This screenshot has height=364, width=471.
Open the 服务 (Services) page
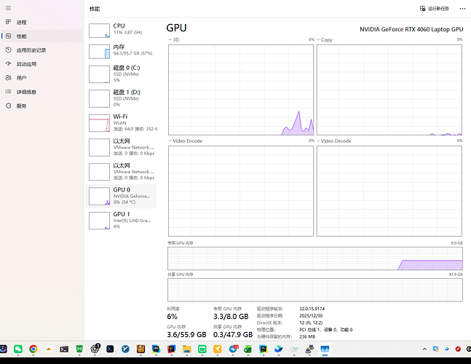point(41,106)
